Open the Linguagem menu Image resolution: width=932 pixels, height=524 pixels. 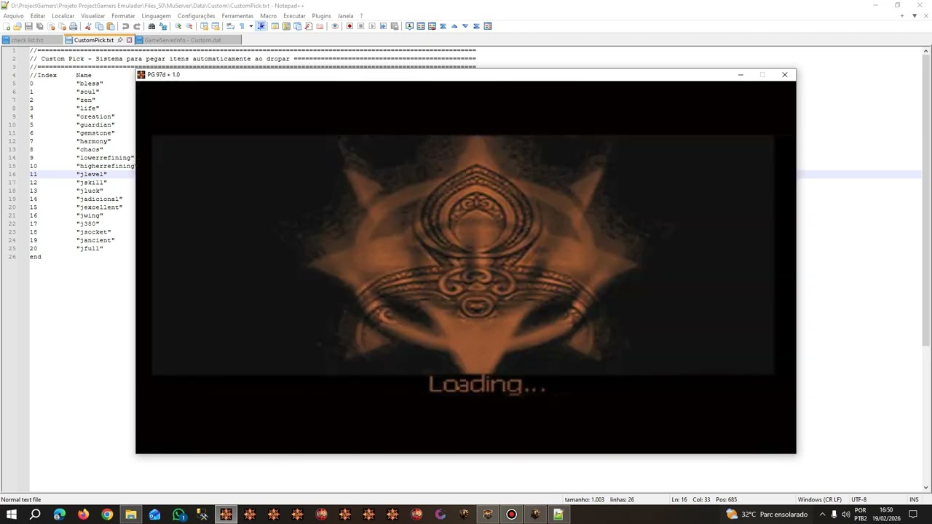(156, 16)
